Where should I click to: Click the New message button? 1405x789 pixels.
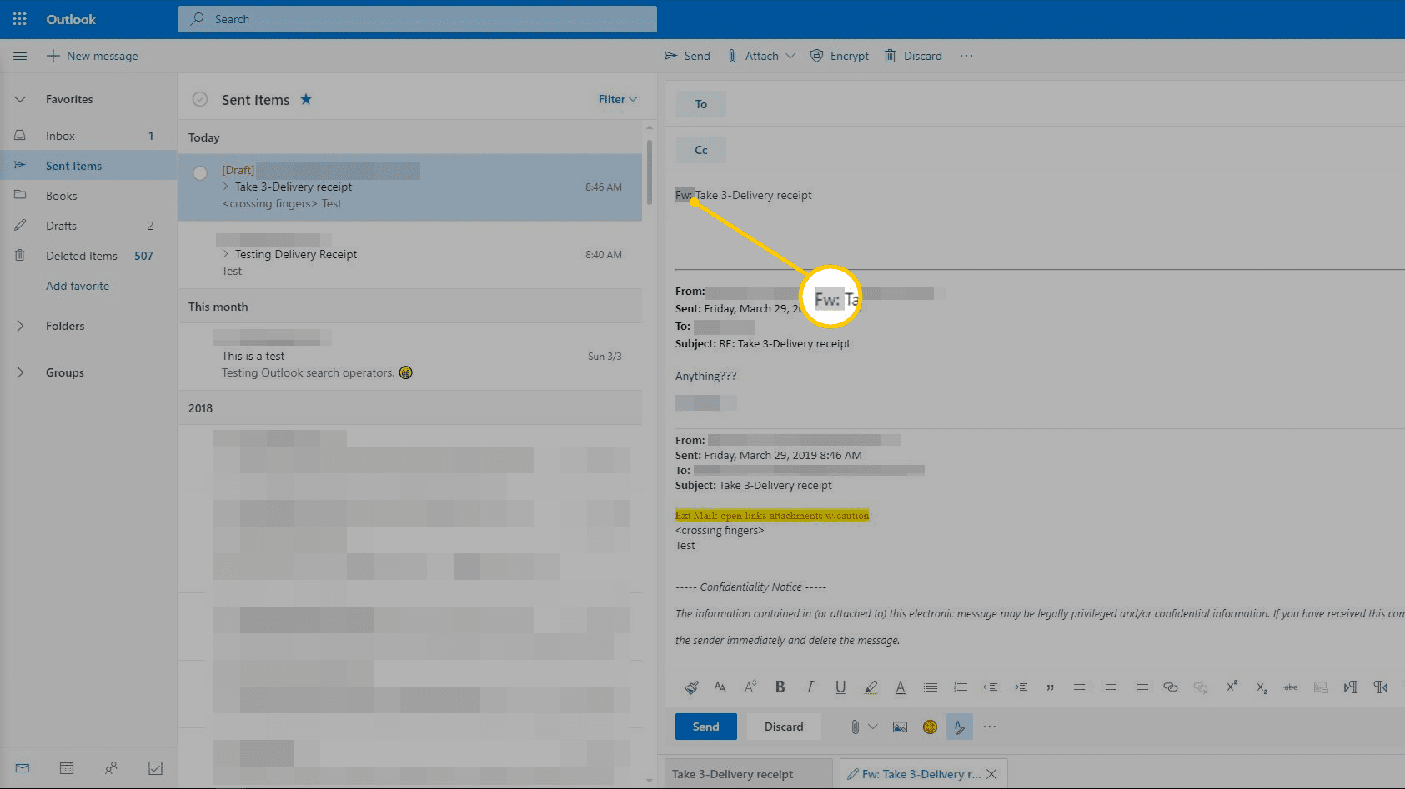92,56
